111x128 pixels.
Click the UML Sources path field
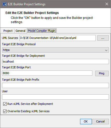click(57, 38)
